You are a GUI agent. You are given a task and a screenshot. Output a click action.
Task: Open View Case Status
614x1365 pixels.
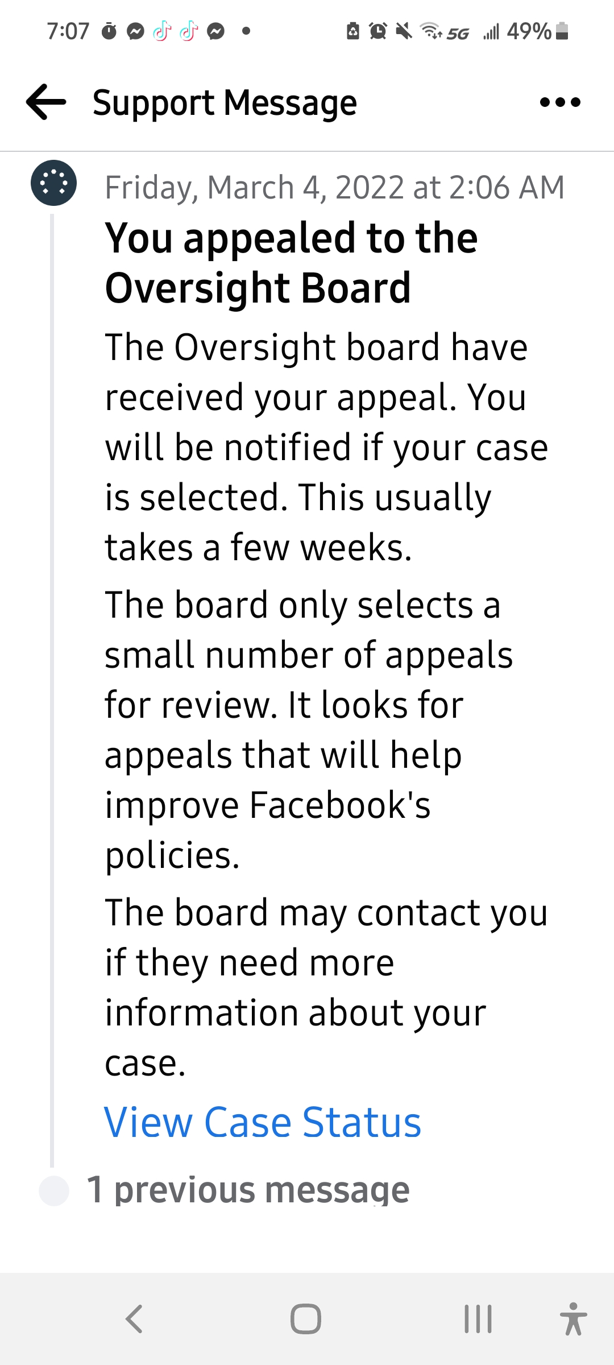click(263, 1122)
